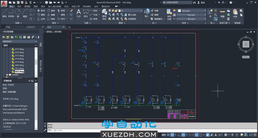Click the ViewCube top face 上
The width and height of the screenshot is (258, 138).
[246, 44]
